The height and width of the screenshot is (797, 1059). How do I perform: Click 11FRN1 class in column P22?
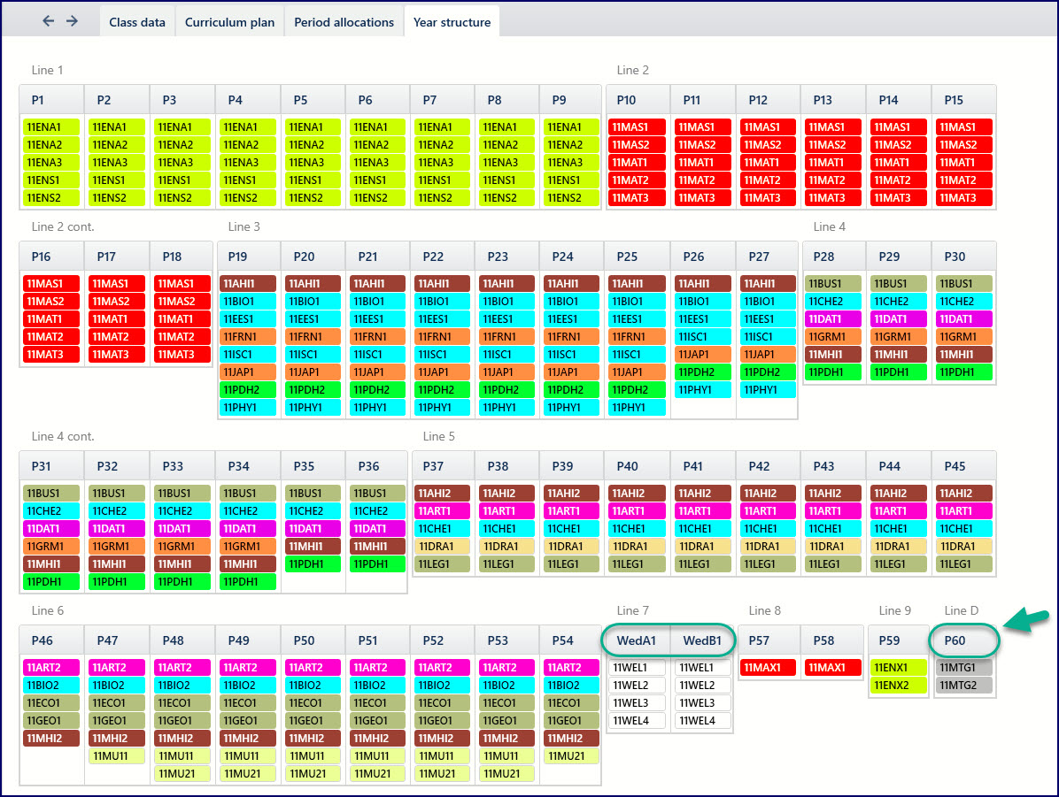[443, 337]
